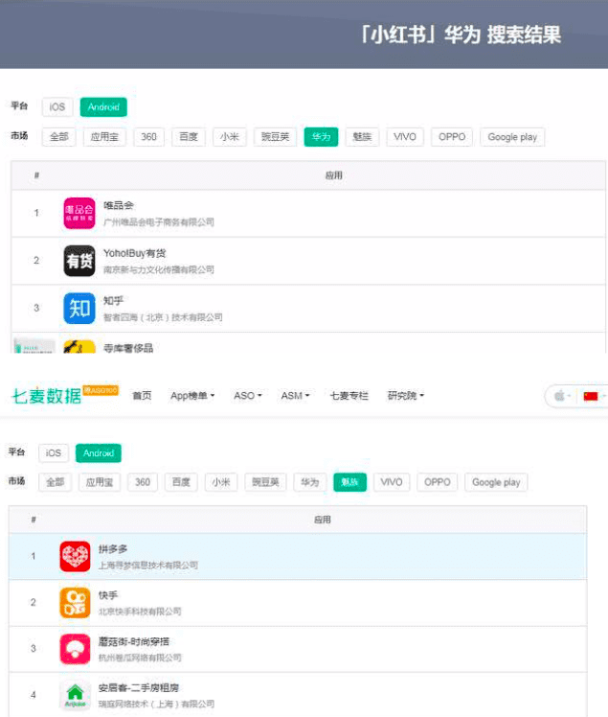Click the YohoBuy有货 app icon

[x=79, y=261]
